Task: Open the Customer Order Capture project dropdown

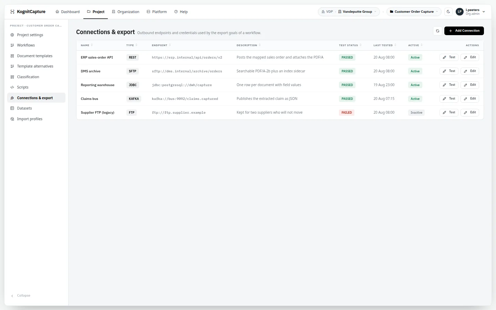Action: (x=414, y=12)
